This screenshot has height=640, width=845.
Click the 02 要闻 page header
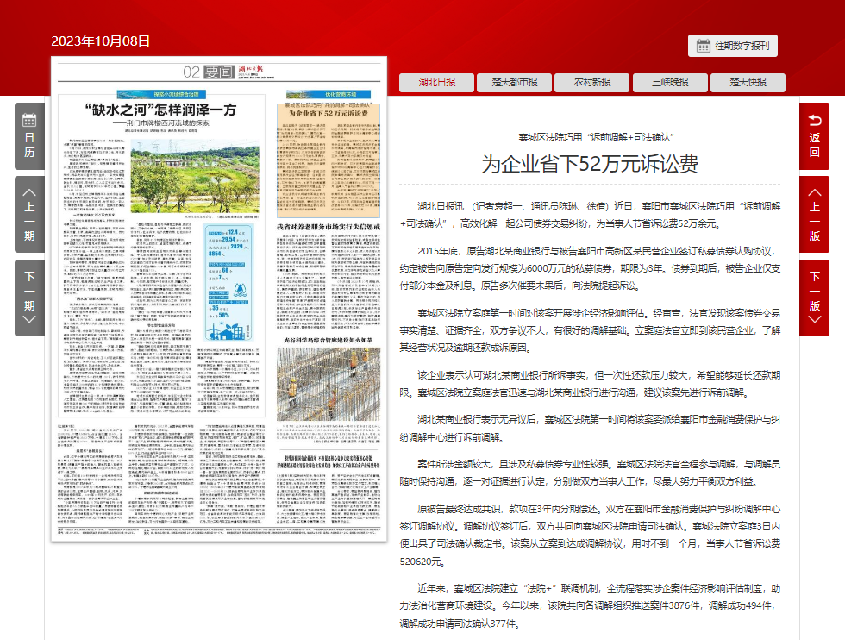[208, 72]
